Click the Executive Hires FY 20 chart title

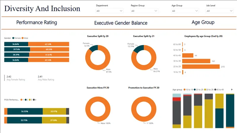(98, 88)
